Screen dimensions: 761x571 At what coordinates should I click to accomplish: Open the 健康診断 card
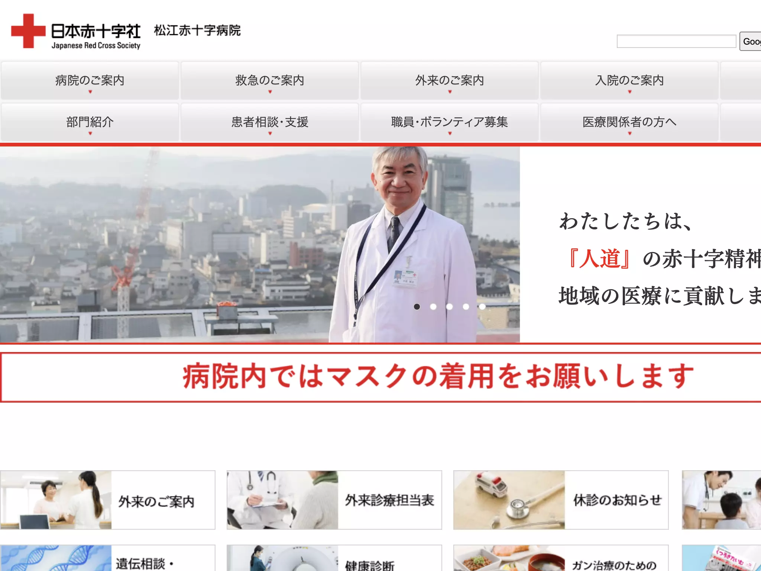[x=334, y=558]
